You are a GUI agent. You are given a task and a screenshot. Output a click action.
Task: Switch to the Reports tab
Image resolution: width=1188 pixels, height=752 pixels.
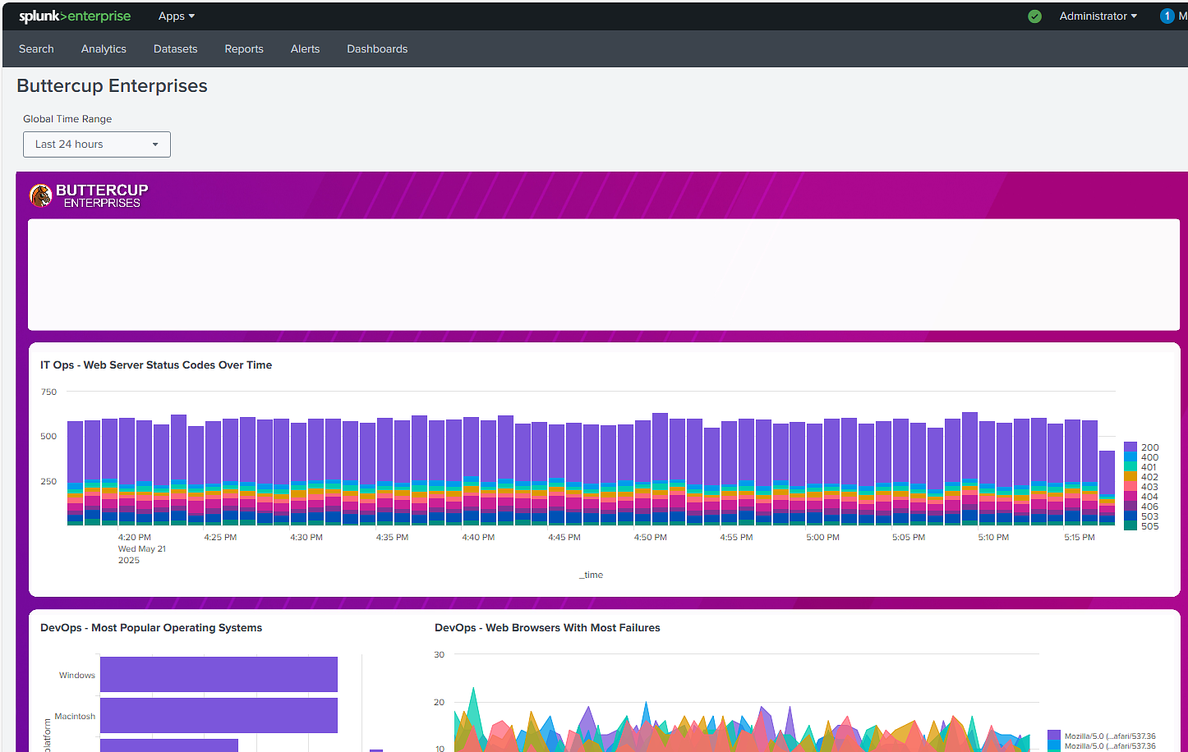244,49
